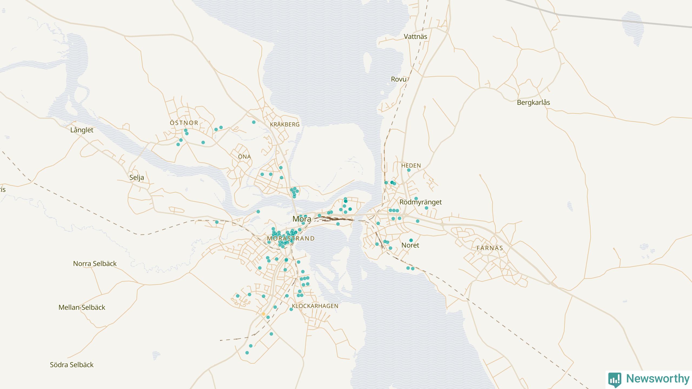The height and width of the screenshot is (389, 692).
Task: Click the Långlet place label
Action: (x=82, y=130)
